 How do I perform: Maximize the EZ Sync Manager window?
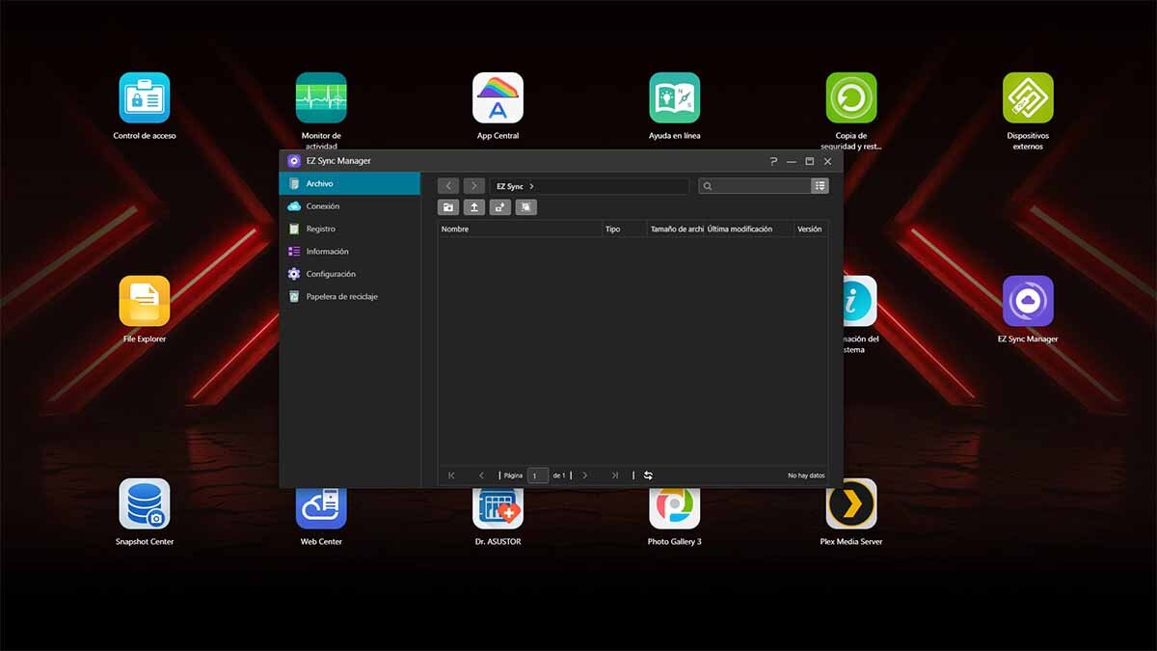point(810,161)
